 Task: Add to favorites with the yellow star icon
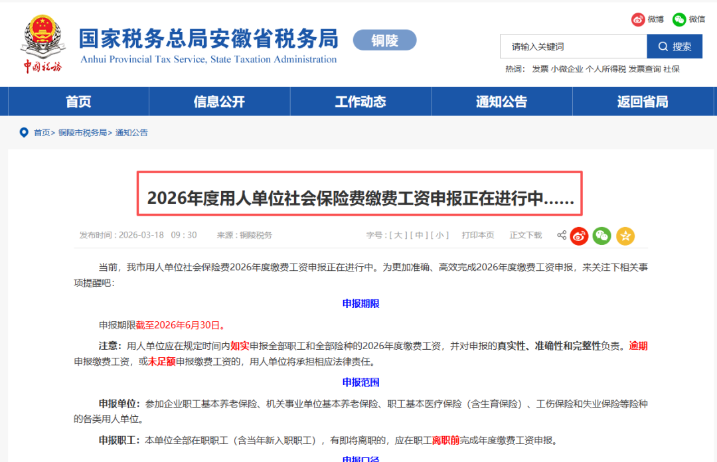pos(625,236)
